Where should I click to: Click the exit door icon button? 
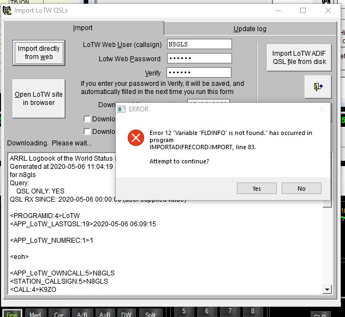[318, 86]
